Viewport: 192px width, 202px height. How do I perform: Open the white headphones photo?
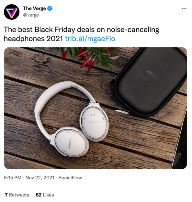coord(96,108)
